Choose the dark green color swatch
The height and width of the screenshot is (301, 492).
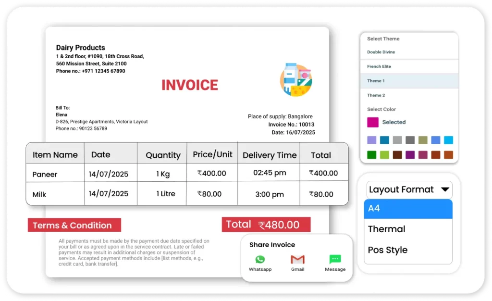tap(371, 155)
